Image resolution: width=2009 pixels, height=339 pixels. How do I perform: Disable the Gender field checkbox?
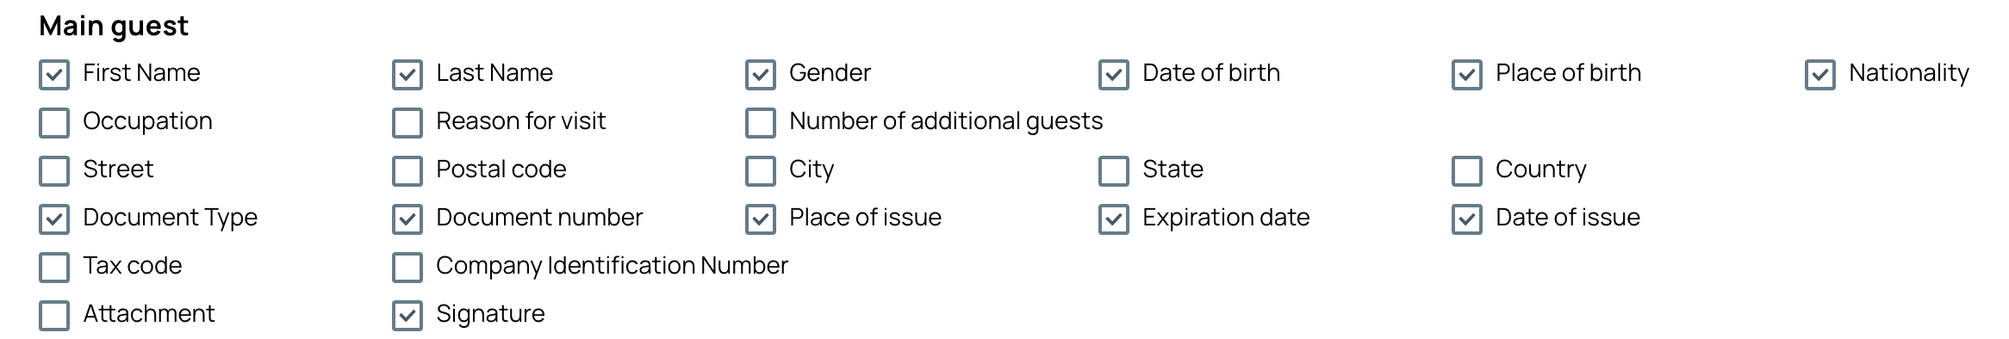click(761, 75)
